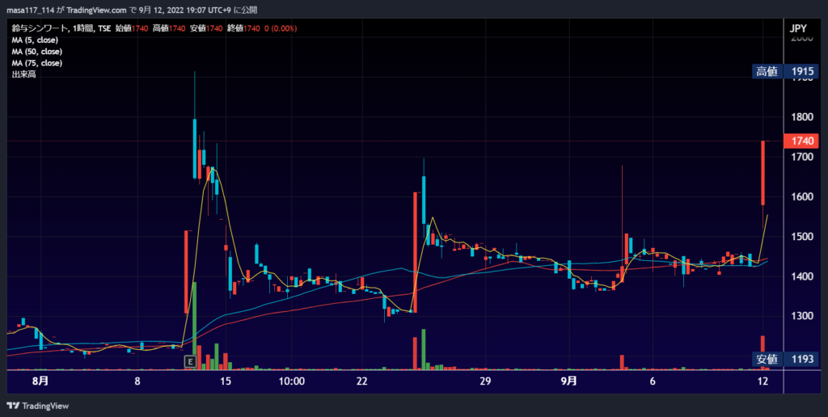This screenshot has width=828, height=417.
Task: Click the 8月 date axis label
Action: [40, 381]
